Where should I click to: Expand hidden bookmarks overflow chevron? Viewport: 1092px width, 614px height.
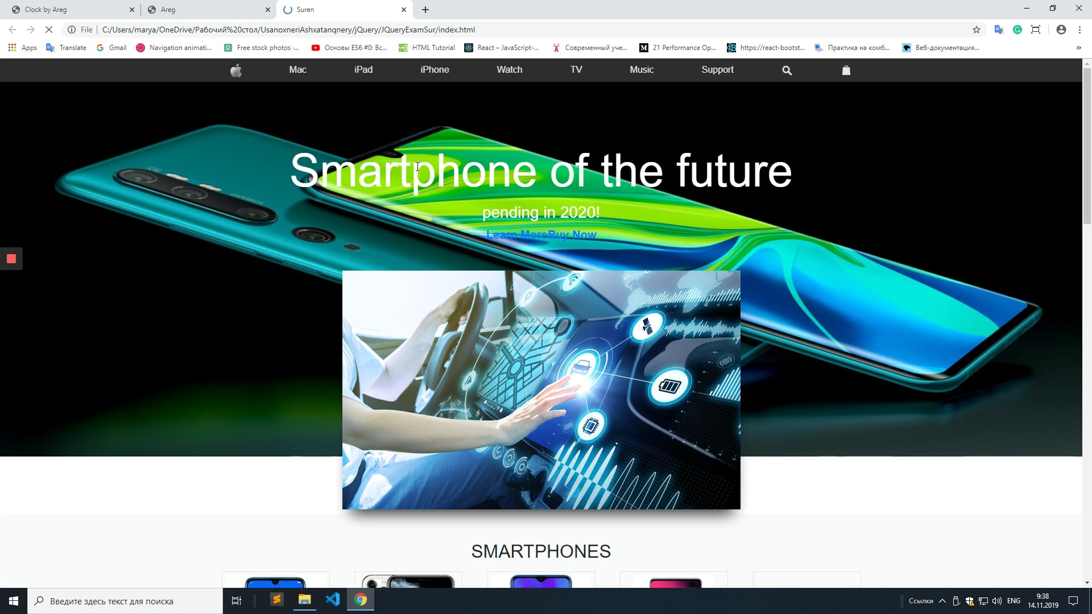[1079, 48]
